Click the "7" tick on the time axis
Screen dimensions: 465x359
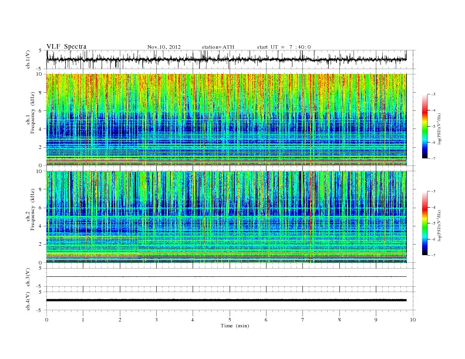point(303,320)
